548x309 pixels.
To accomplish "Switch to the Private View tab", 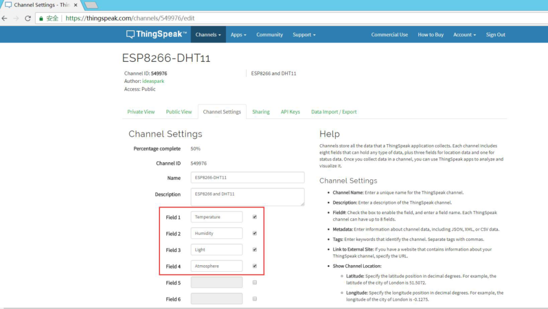I will tap(141, 112).
